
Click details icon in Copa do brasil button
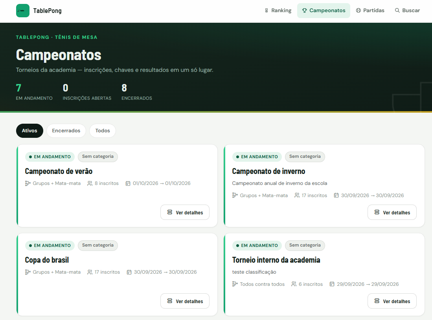click(x=170, y=301)
